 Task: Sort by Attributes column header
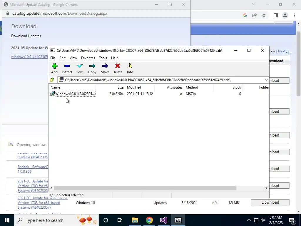(169, 87)
